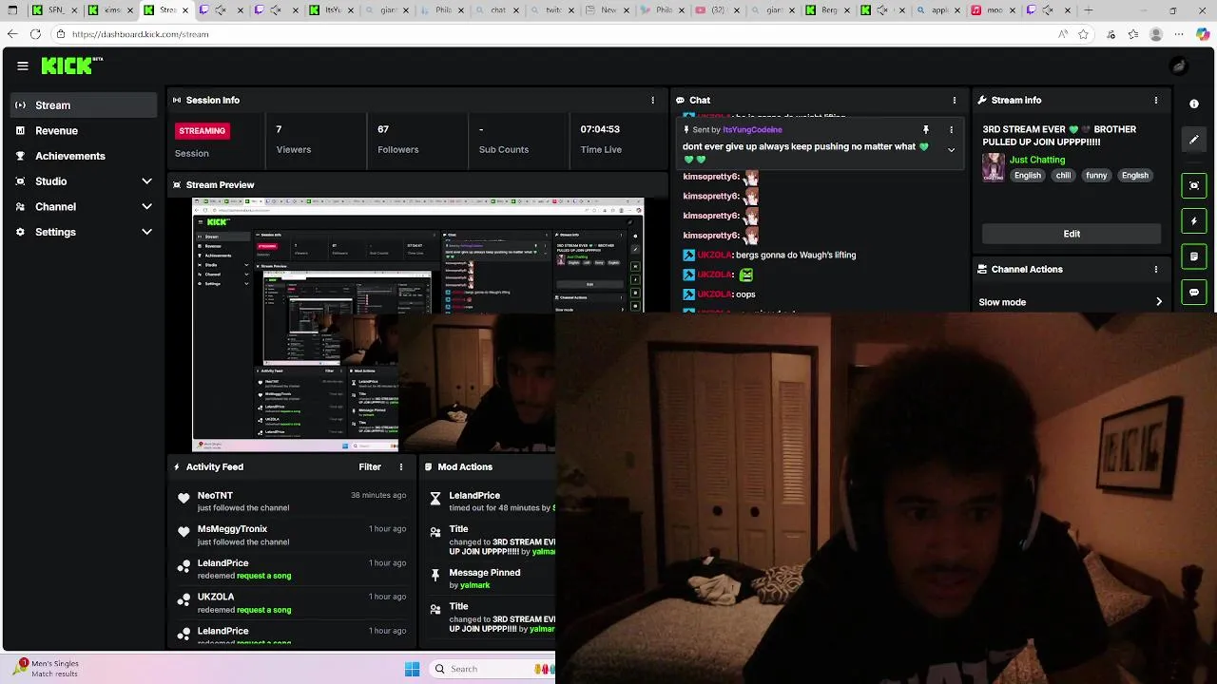Click the 67 Followers count

point(383,129)
